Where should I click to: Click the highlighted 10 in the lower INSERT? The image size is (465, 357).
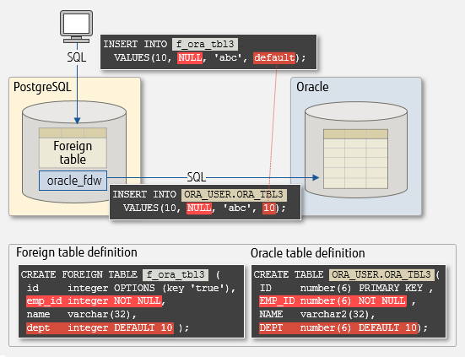tap(269, 208)
